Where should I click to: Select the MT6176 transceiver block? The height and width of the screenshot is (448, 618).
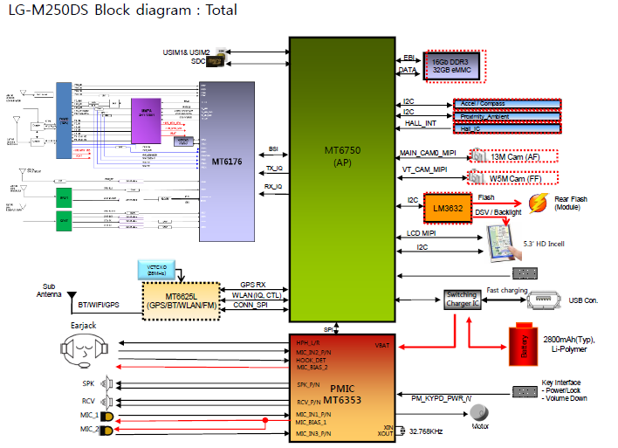point(227,162)
